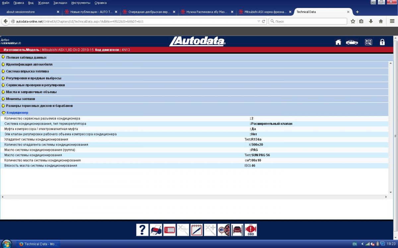398x248 pixels.
Task: Switch to 'Очередная декбрьская евр...' tab
Action: pos(148,12)
